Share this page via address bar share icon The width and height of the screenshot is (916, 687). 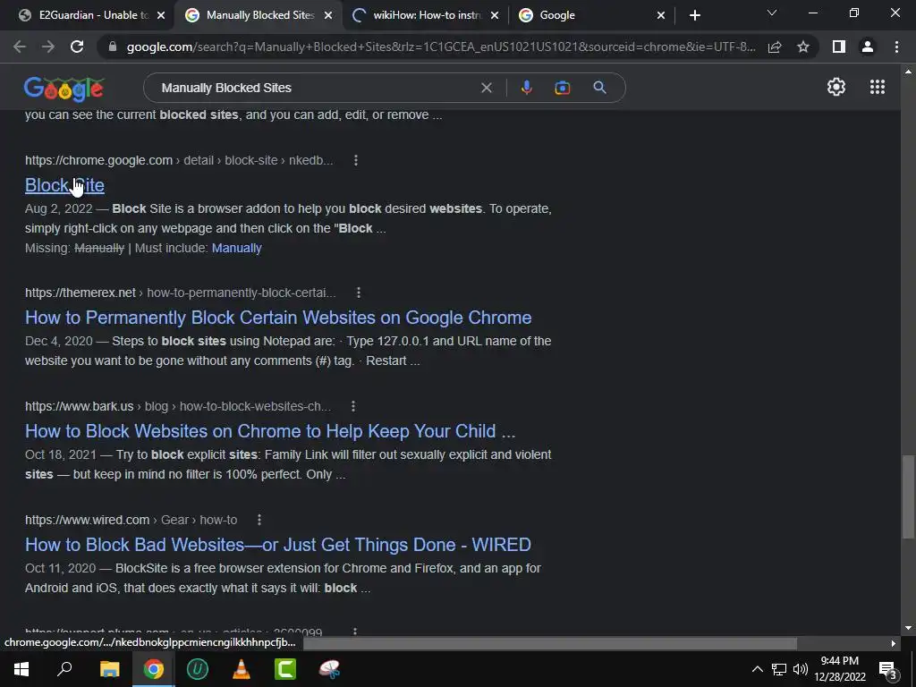775,47
